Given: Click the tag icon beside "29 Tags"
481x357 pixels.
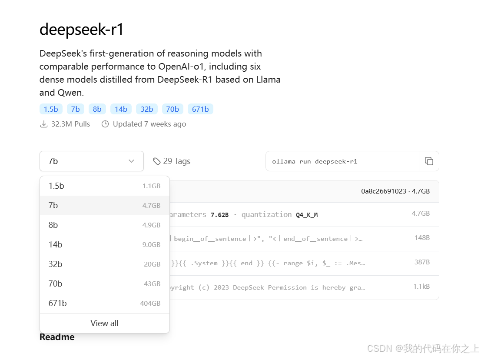Looking at the screenshot, I should click(x=157, y=161).
